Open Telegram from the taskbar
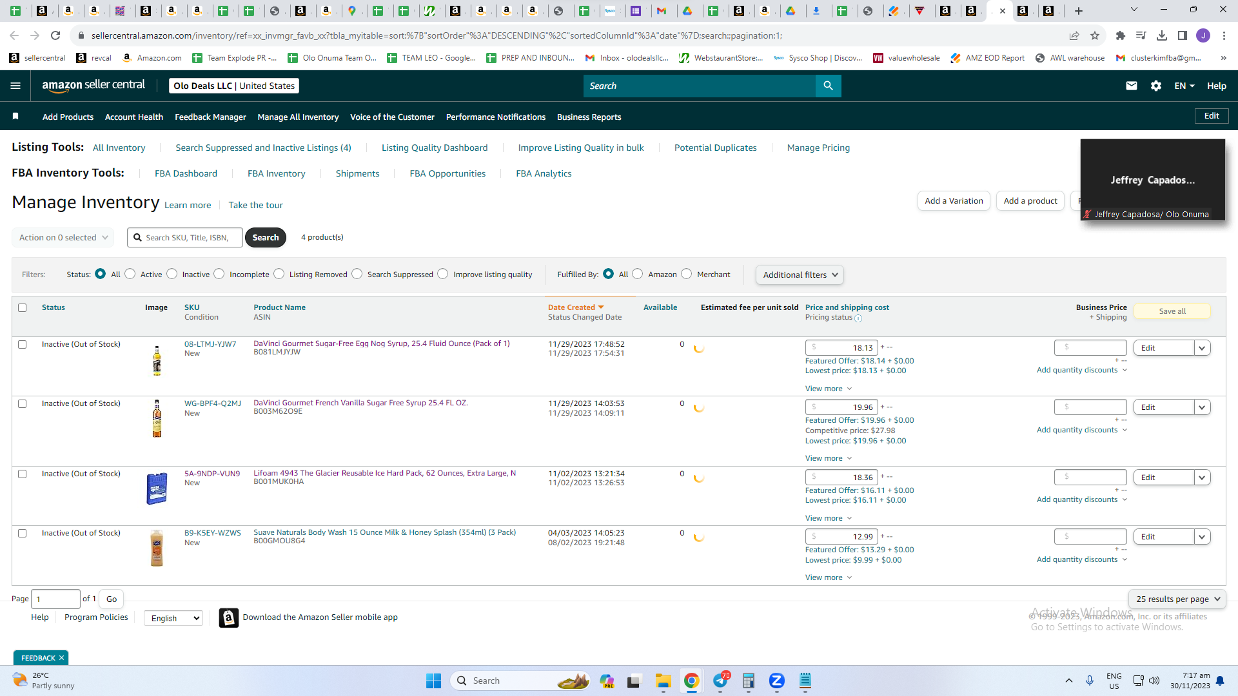Screen dimensions: 1238x696 tap(720, 681)
